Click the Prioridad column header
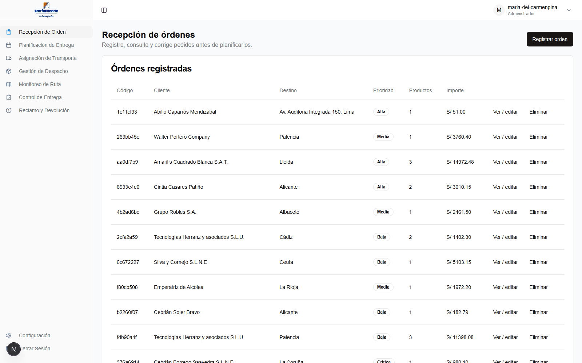 click(383, 90)
